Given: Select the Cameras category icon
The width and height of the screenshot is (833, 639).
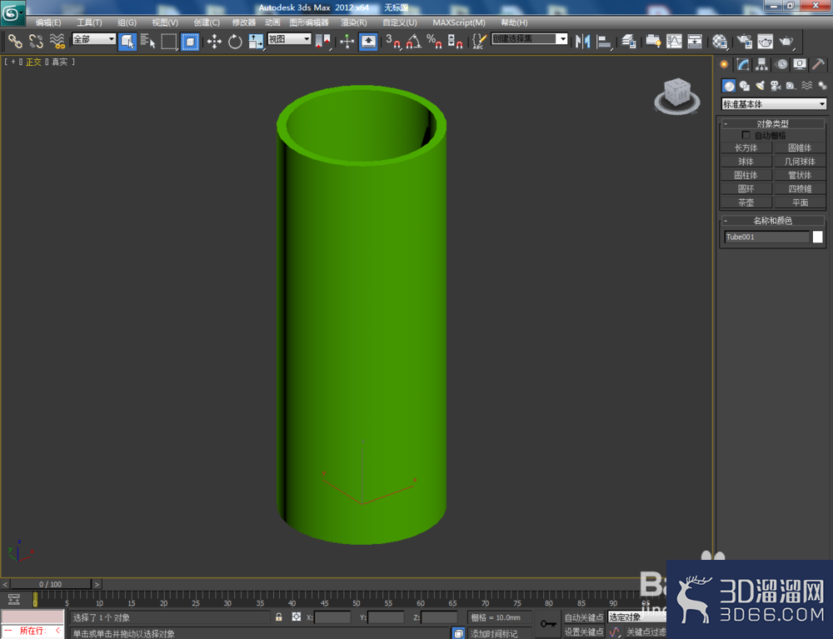Looking at the screenshot, I should (x=776, y=86).
